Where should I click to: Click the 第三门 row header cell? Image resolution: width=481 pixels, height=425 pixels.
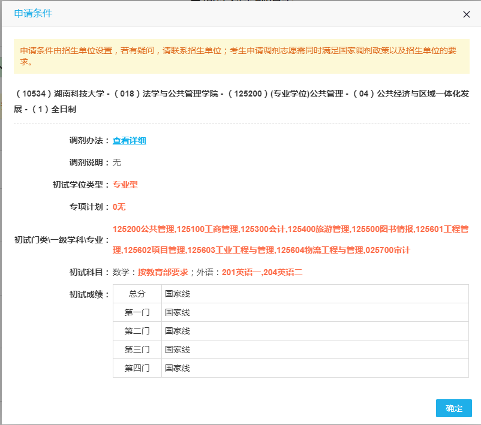point(137,349)
